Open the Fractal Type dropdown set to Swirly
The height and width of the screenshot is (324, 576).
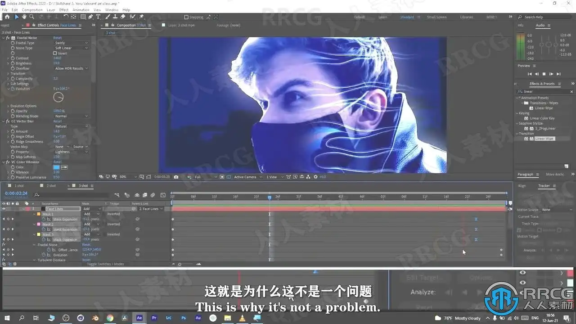[71, 43]
